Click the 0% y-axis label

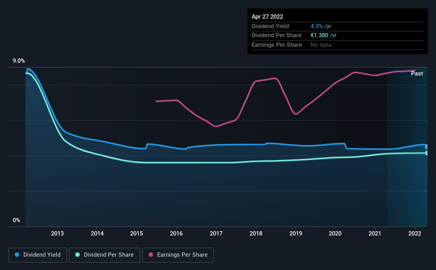click(x=16, y=220)
